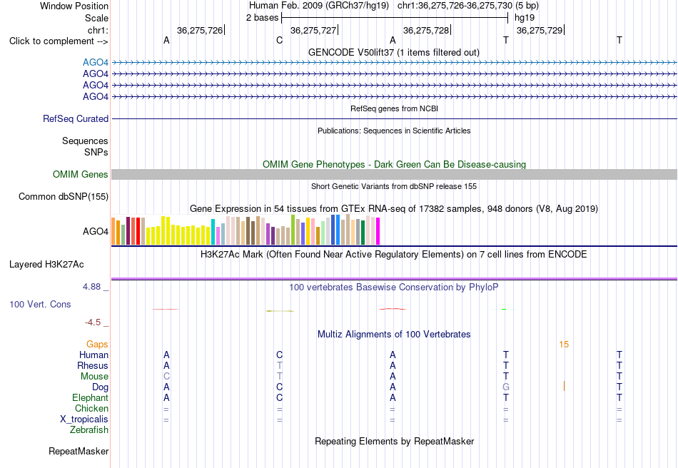Click the light blue AGO4 transcript label
Viewport: 678px width, 468px height.
click(96, 63)
